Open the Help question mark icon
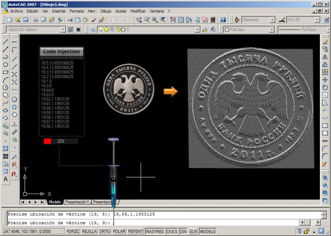Image resolution: width=331 pixels, height=236 pixels. click(x=223, y=20)
